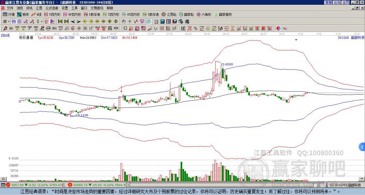The height and width of the screenshot is (195, 365).
Task: Open the 9P四方形 tool
Action: pos(72,14)
